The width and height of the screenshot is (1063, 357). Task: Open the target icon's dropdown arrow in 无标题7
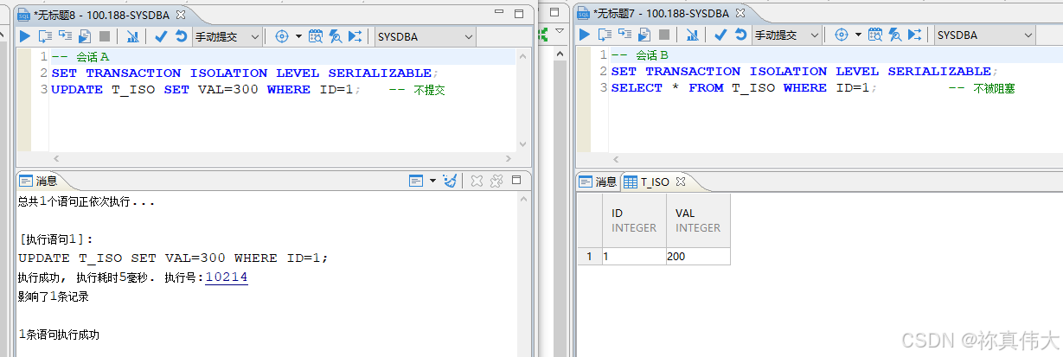tap(858, 35)
